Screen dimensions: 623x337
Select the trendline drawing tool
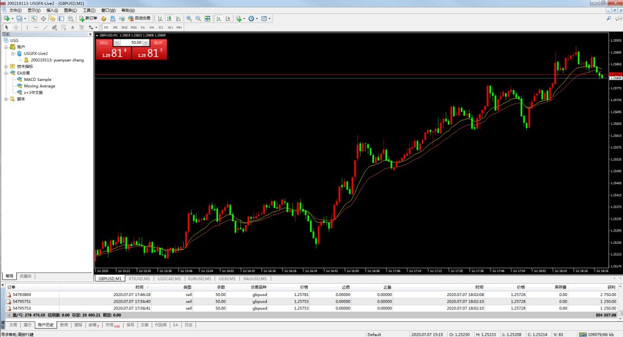pyautogui.click(x=46, y=27)
